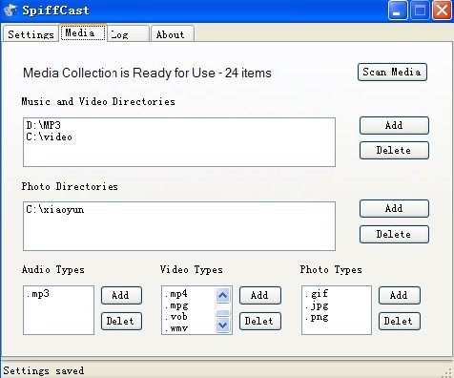Select the Media tab
Viewport: 454px width, 378px height.
click(x=83, y=32)
